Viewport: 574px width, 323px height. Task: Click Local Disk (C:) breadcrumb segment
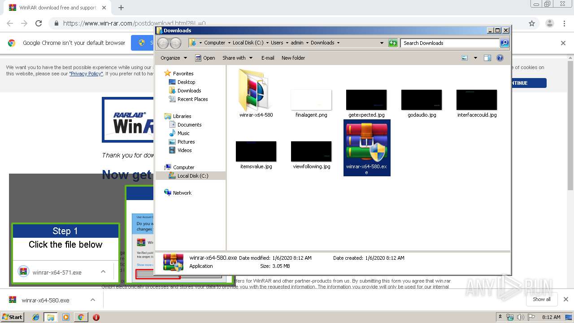click(x=248, y=43)
